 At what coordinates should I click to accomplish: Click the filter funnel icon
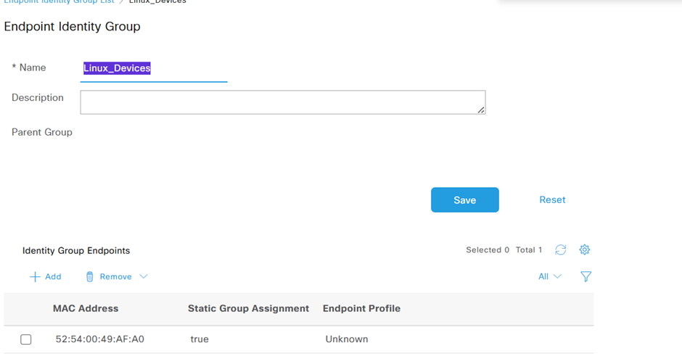click(586, 276)
